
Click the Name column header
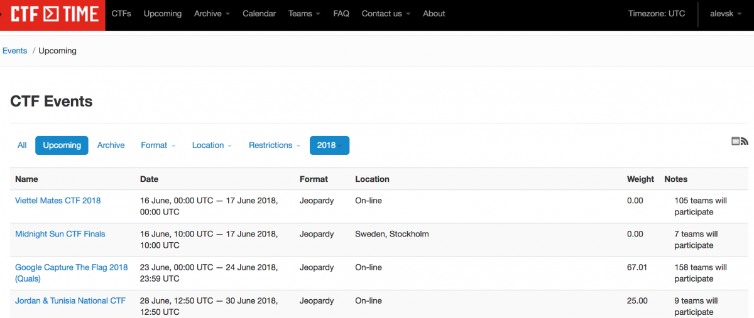point(26,179)
